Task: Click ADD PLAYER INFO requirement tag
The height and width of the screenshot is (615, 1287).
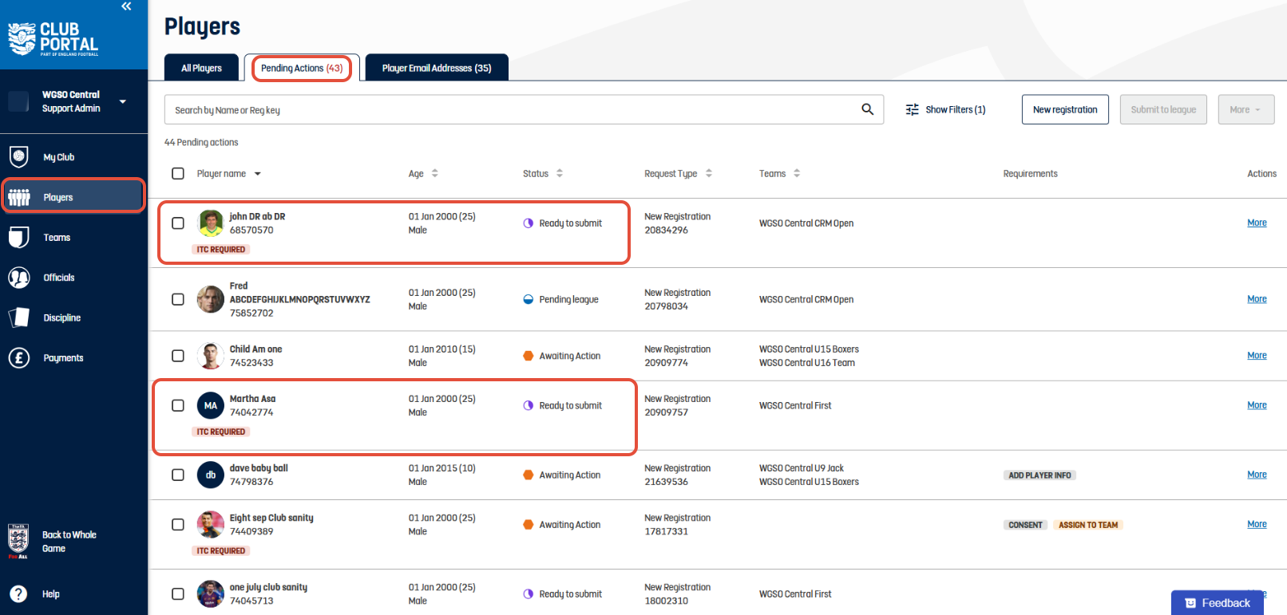Action: (1039, 475)
